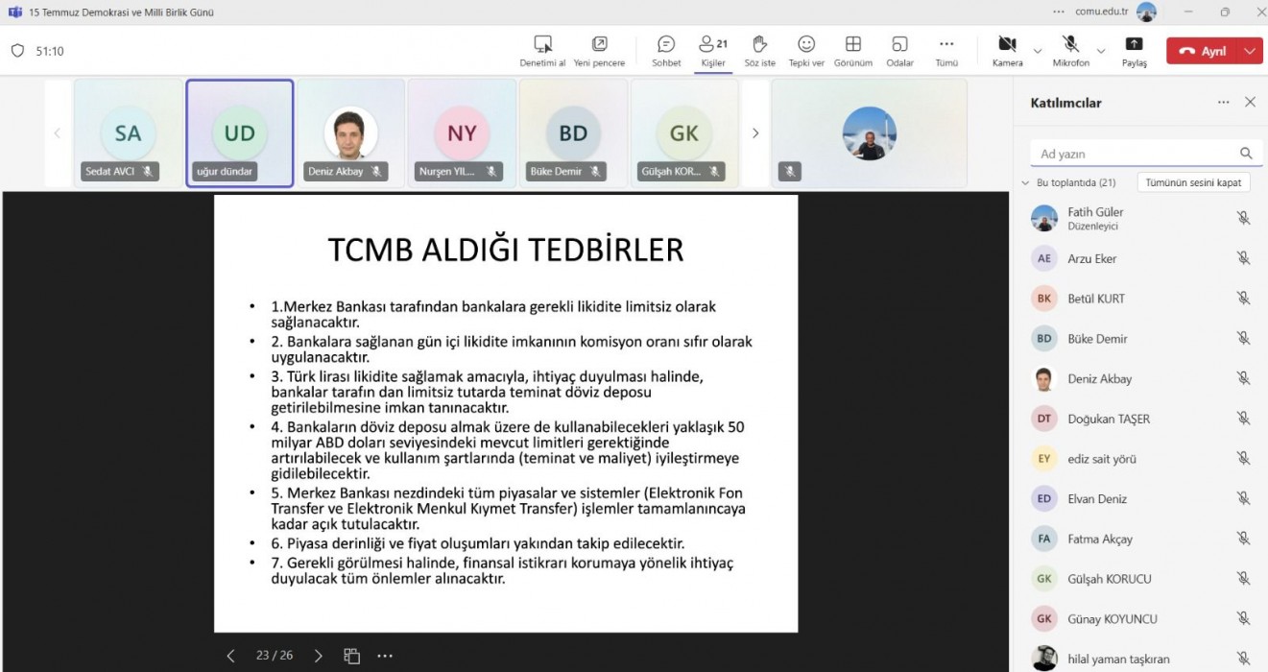Click Tümünün sesini kapat button
Image resolution: width=1268 pixels, height=672 pixels.
[1192, 182]
